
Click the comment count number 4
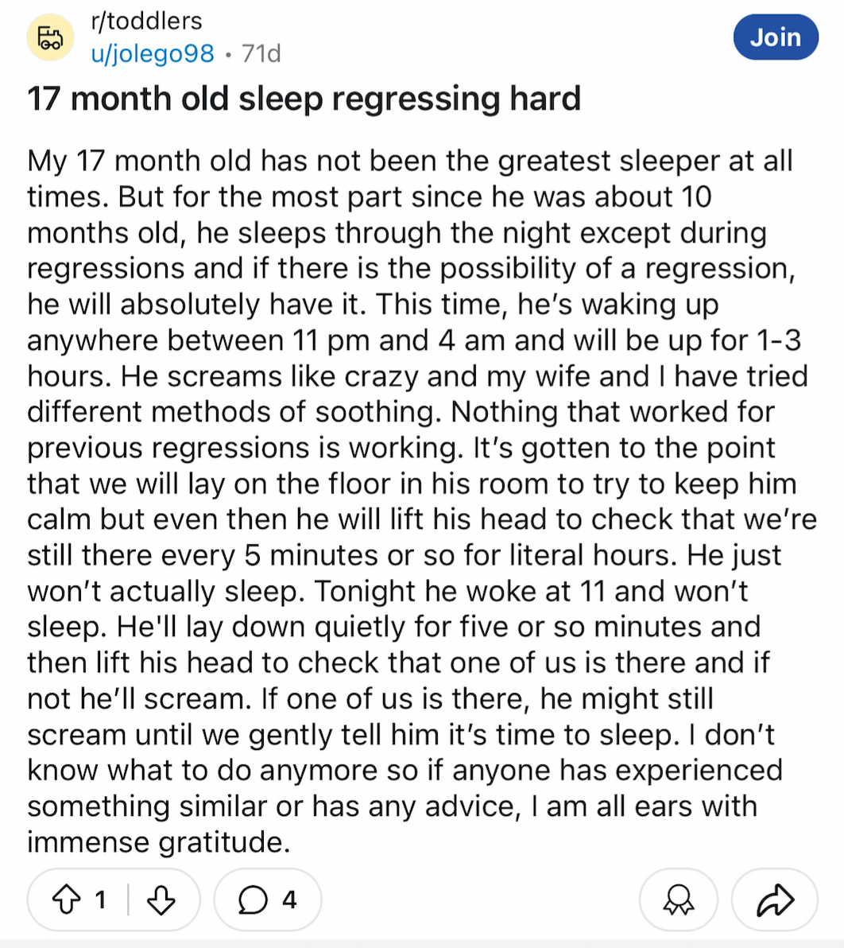(289, 899)
